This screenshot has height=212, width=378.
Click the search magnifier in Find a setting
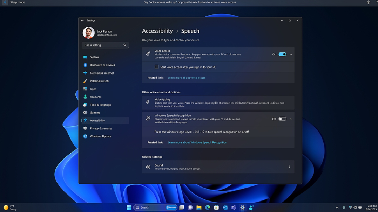pos(125,45)
